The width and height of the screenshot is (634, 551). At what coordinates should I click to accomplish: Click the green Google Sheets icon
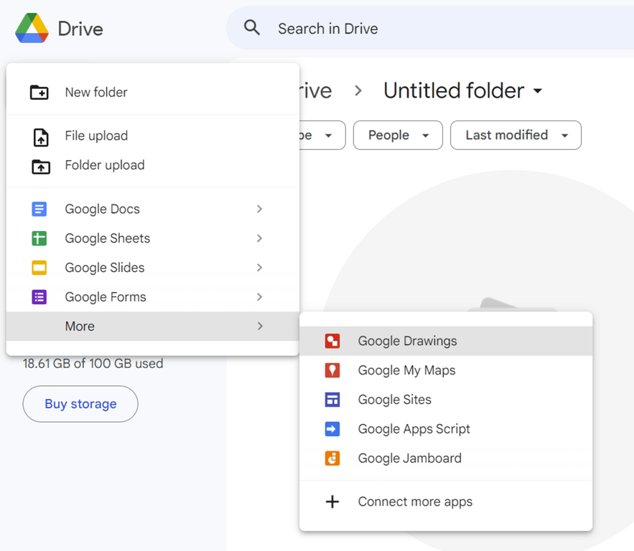tap(39, 238)
